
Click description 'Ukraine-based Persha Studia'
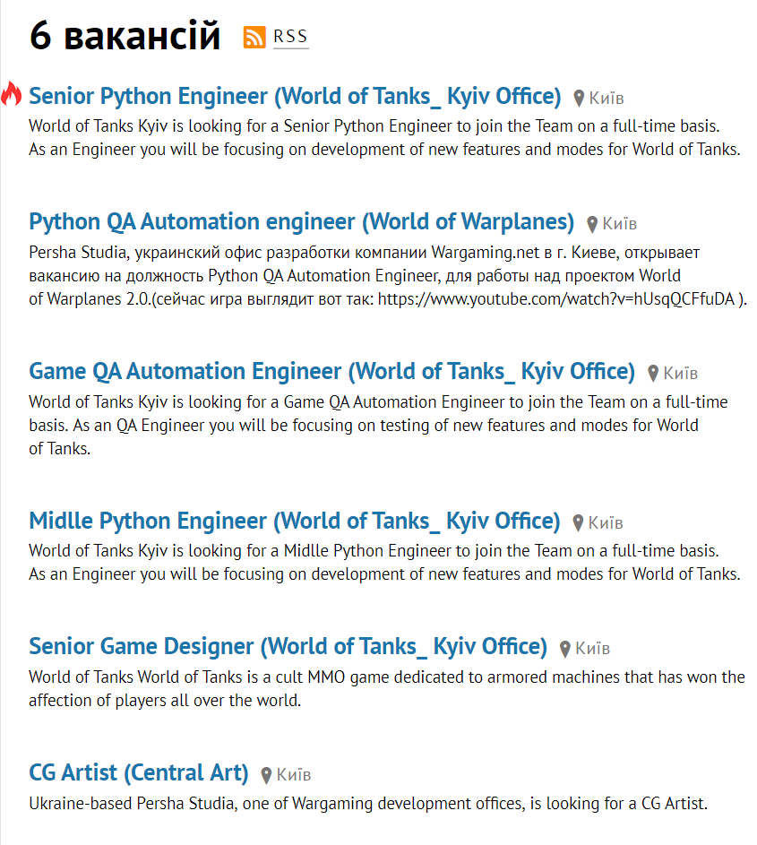coord(368,804)
